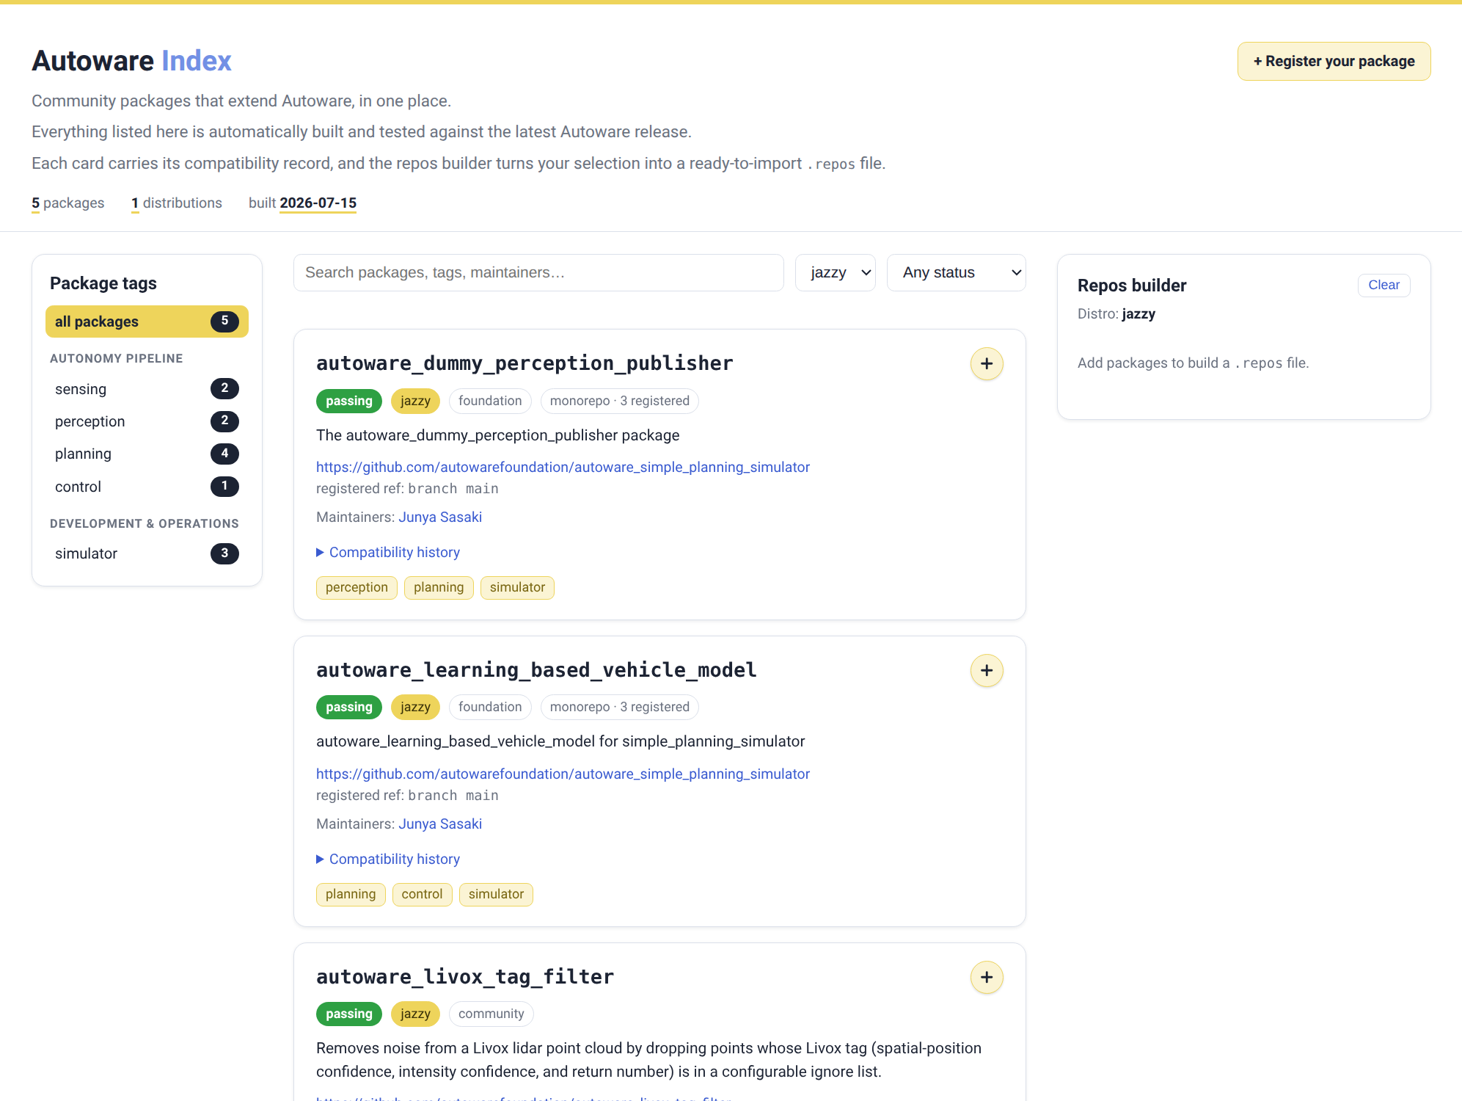Screen dimensions: 1462x1101
Task: Click jazzy badge on learning based vehicle model
Action: (x=415, y=707)
